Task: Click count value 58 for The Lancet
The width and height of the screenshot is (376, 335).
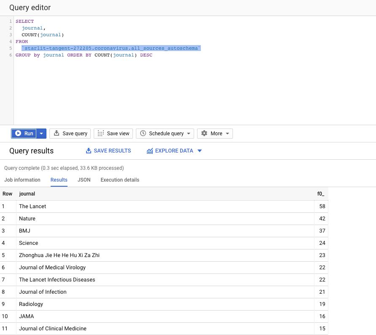Action: pos(322,206)
